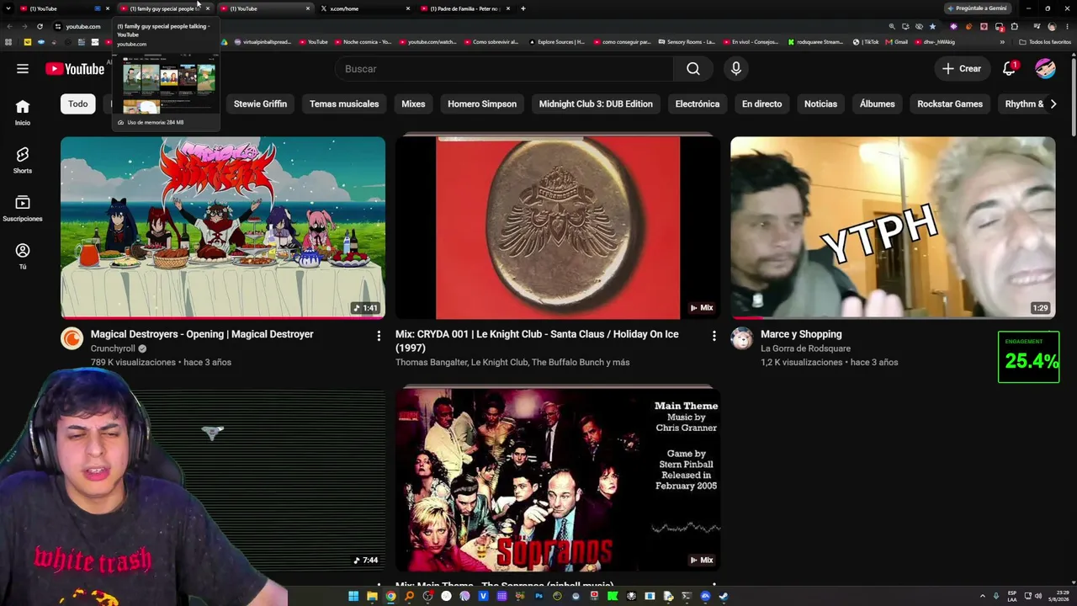Filter by Temas musicales chip
The width and height of the screenshot is (1077, 606).
click(x=344, y=104)
